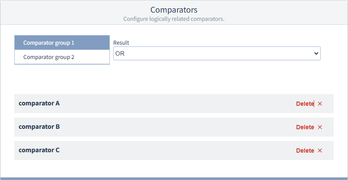Click the × icon beside comparator C
348x180 pixels.
[320, 151]
